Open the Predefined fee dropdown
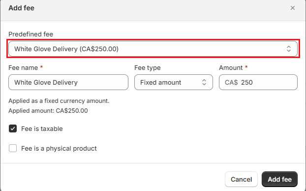Viewport: 306px width, 191px height. pos(153,49)
